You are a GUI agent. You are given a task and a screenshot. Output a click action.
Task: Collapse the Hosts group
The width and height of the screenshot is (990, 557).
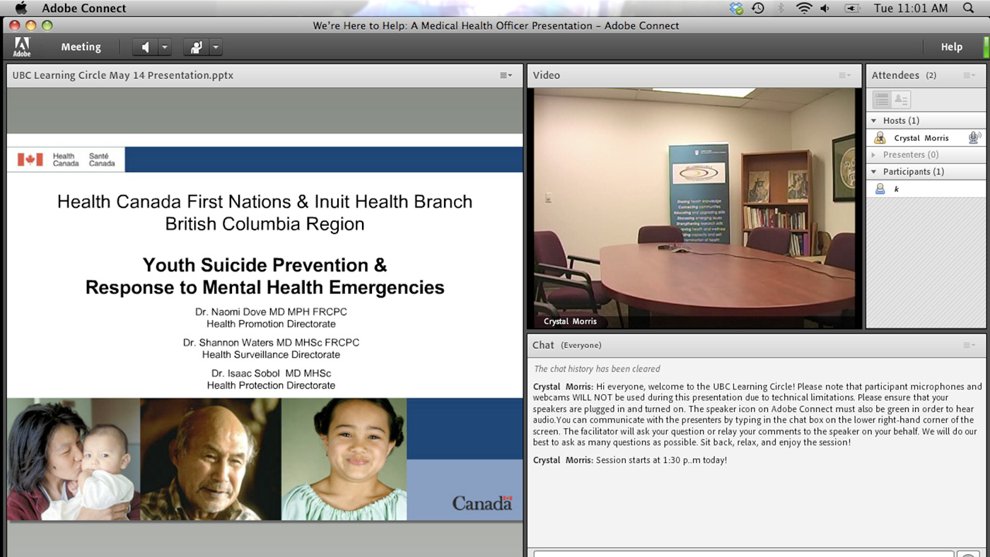(x=874, y=121)
